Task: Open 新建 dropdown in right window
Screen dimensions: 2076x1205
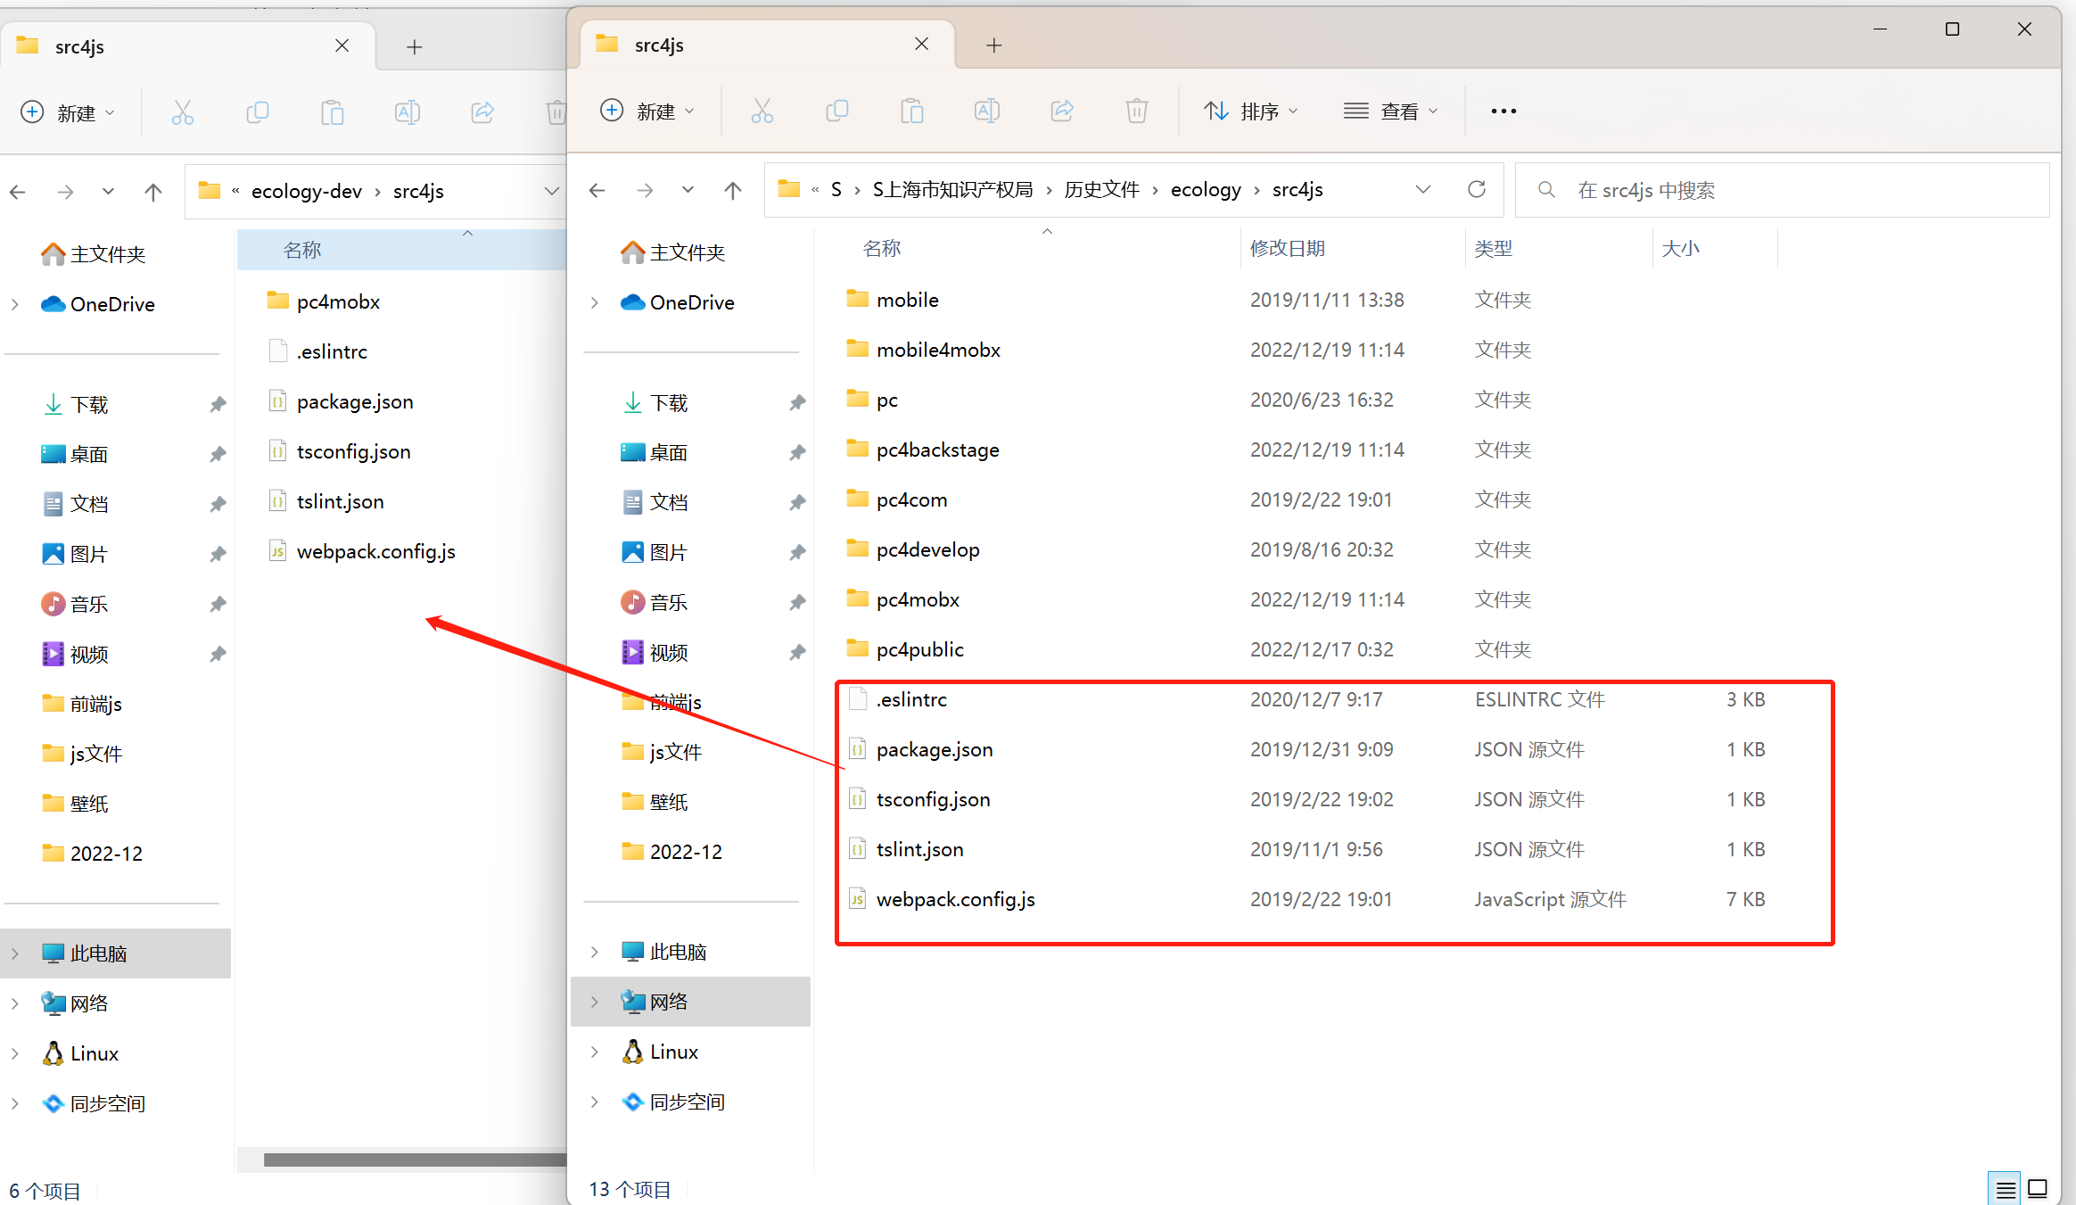Action: pos(648,111)
